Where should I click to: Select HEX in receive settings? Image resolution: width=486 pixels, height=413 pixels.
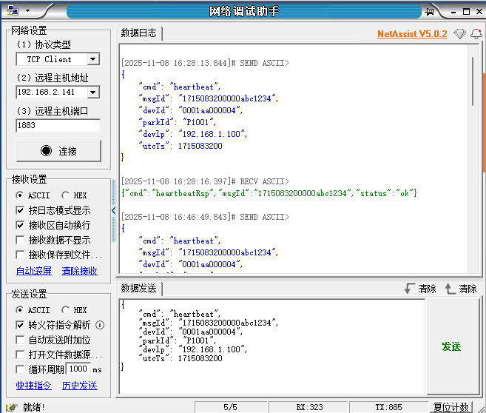coord(74,195)
